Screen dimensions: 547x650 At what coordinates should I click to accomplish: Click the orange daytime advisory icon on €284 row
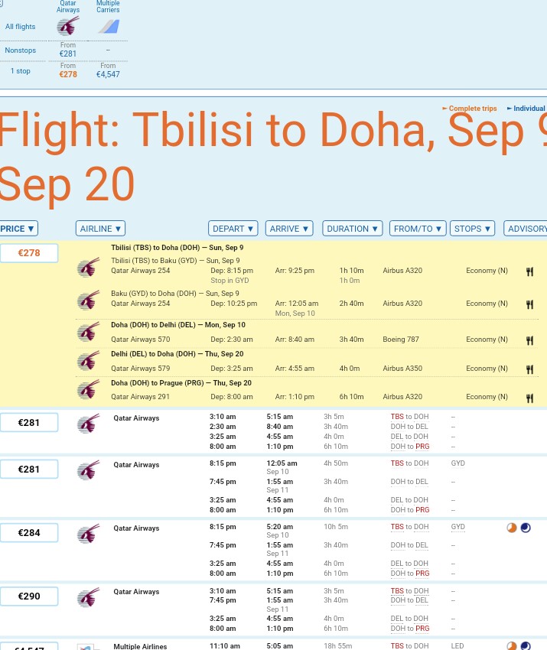point(512,528)
